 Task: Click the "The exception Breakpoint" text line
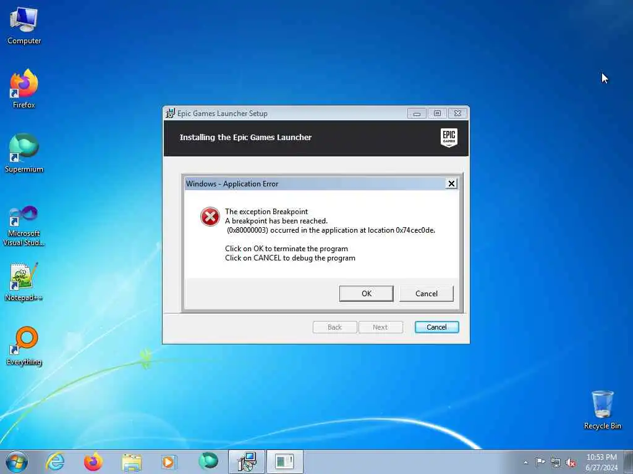(x=266, y=212)
